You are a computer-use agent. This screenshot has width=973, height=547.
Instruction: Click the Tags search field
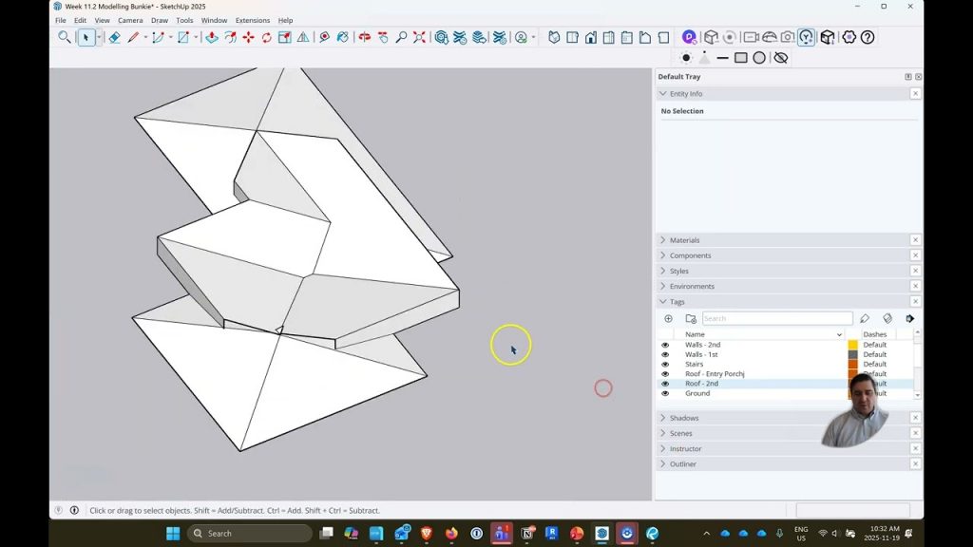point(776,319)
